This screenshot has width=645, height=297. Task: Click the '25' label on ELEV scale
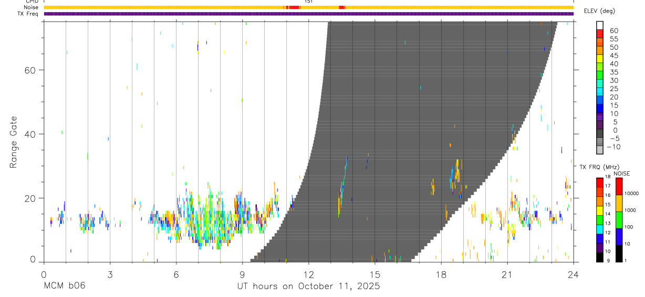pos(613,89)
